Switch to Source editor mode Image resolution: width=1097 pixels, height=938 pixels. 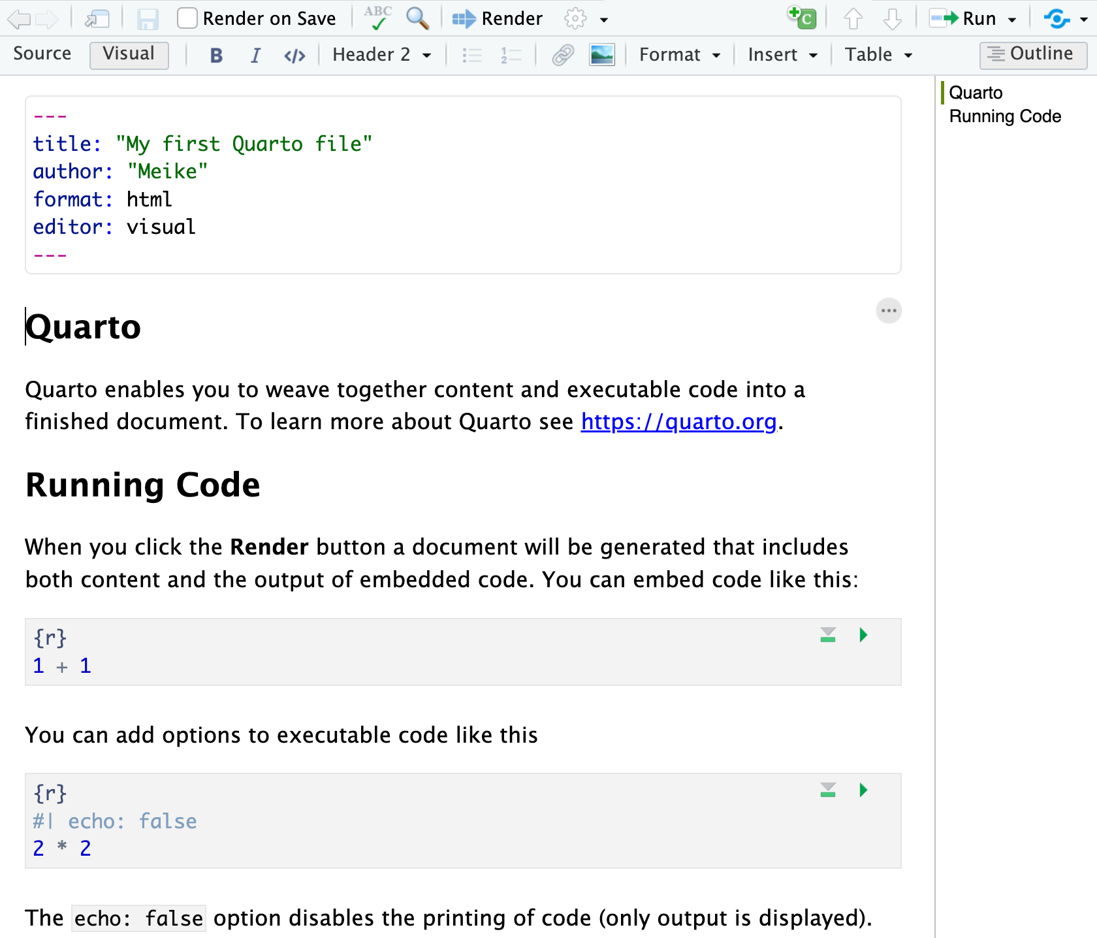(42, 54)
